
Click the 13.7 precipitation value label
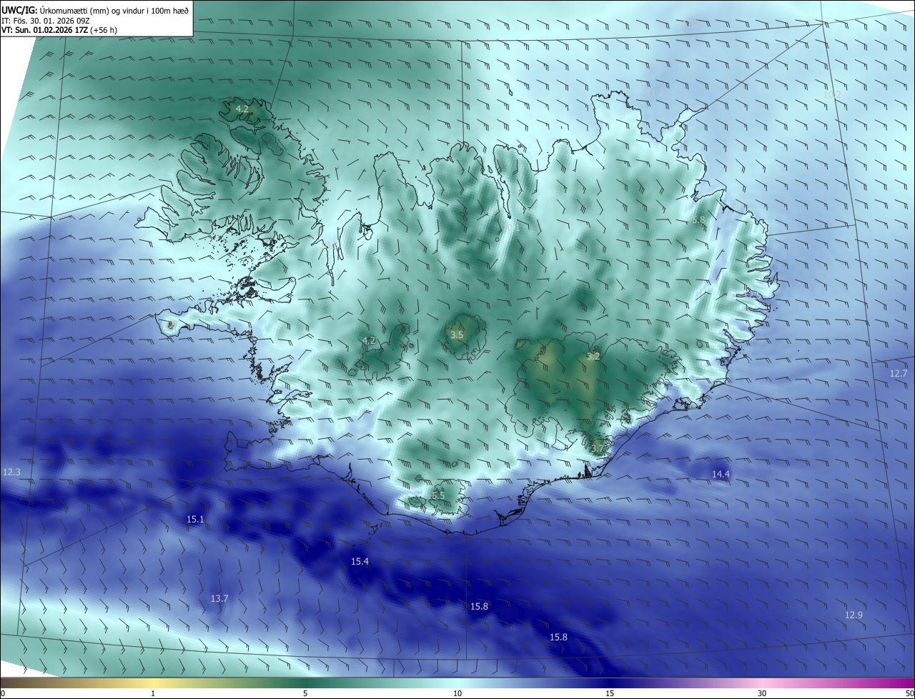point(219,598)
